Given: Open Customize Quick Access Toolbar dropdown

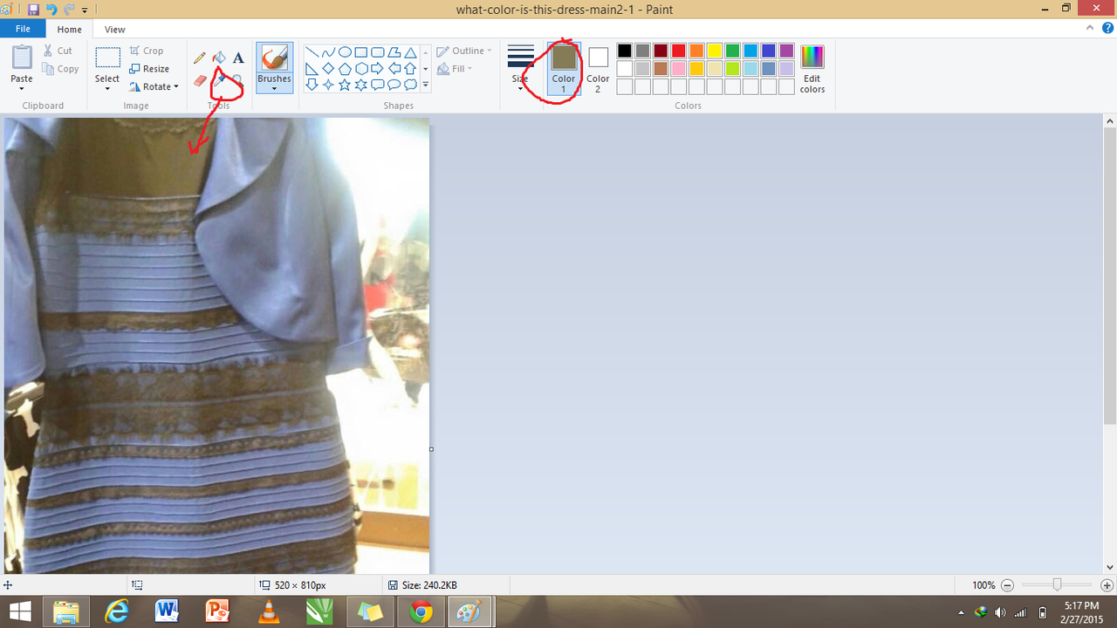Looking at the screenshot, I should click(85, 10).
